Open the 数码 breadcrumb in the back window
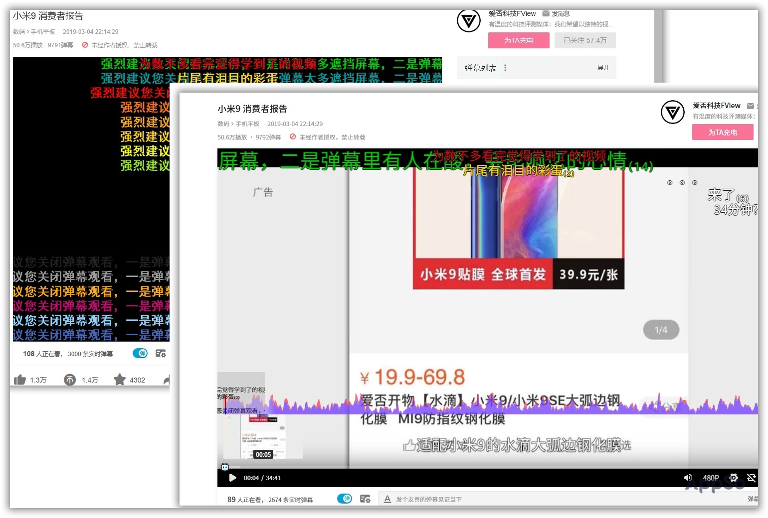 19,32
